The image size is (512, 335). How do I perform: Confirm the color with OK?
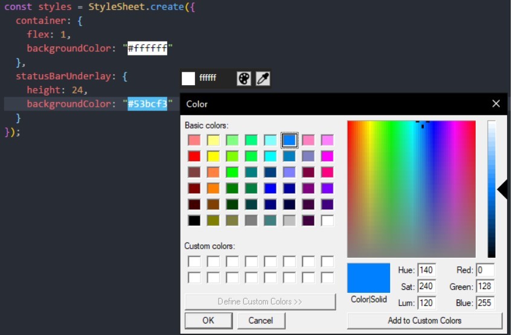coord(209,321)
